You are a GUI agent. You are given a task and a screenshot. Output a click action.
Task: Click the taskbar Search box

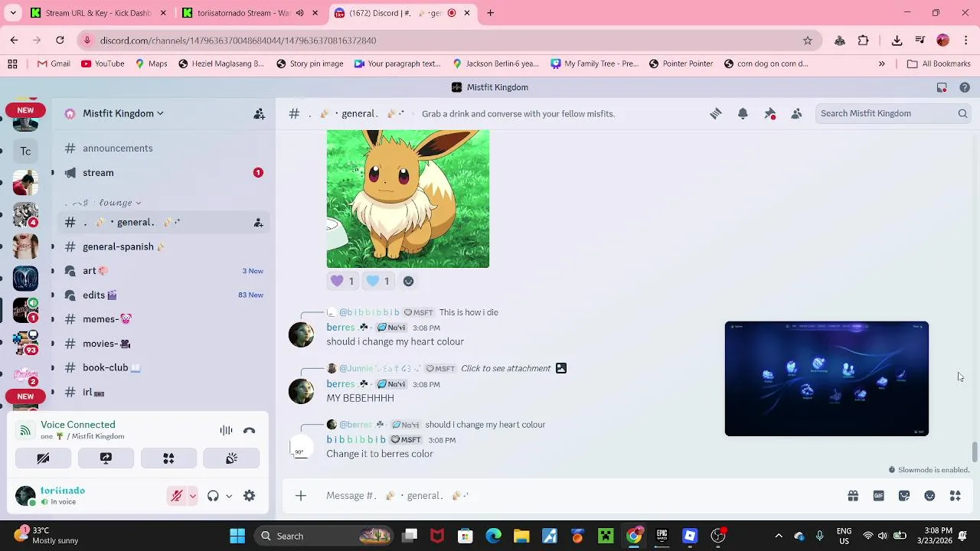(323, 536)
